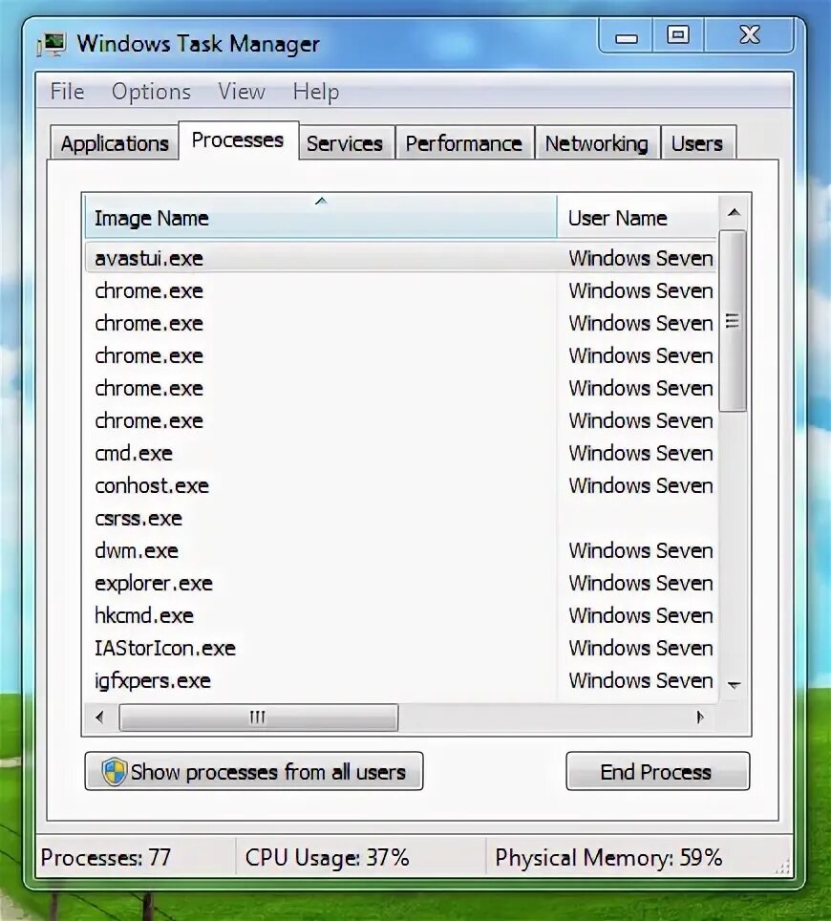Click Show processes from all users
The image size is (831, 921).
(254, 771)
